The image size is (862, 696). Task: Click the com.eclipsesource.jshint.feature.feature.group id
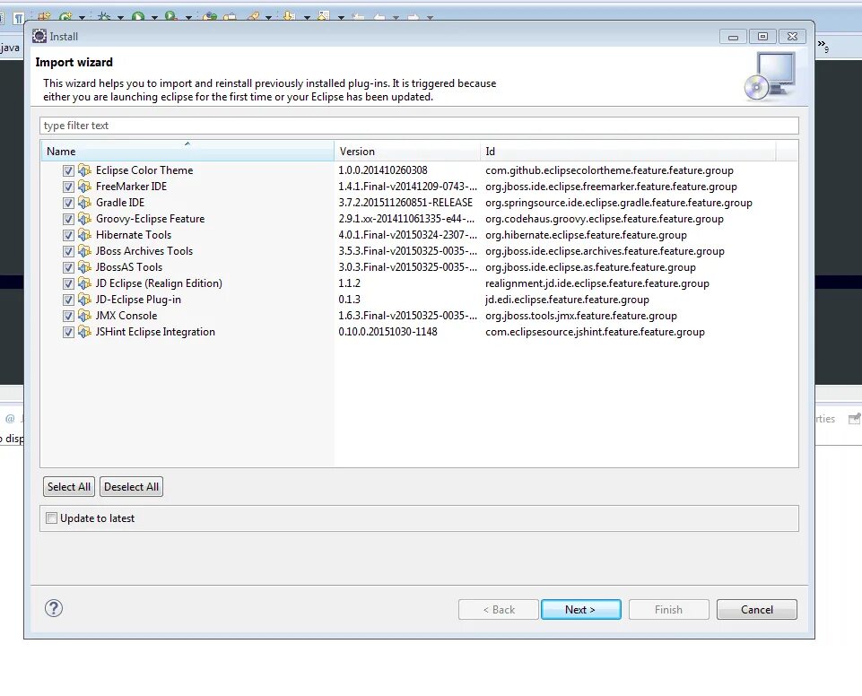pyautogui.click(x=595, y=332)
